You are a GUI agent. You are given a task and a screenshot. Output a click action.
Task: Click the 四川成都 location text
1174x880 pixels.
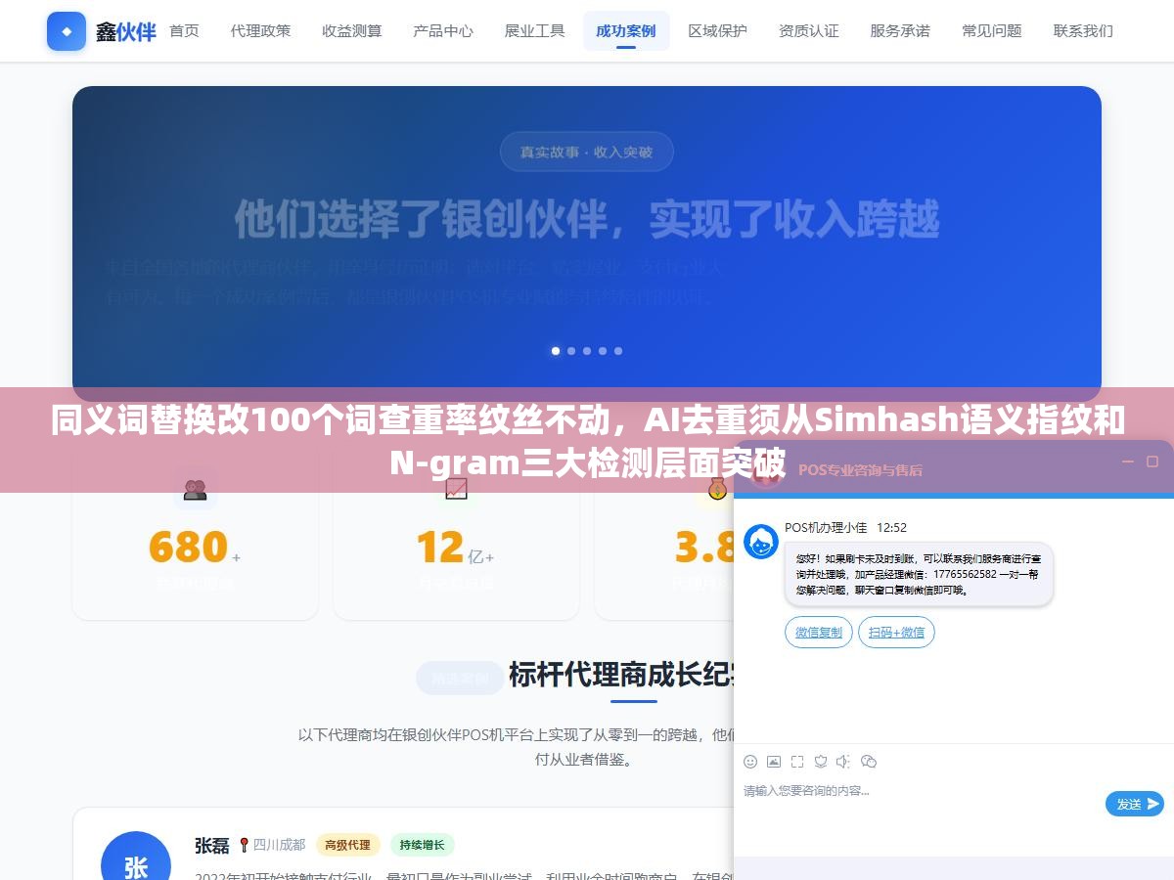[280, 845]
